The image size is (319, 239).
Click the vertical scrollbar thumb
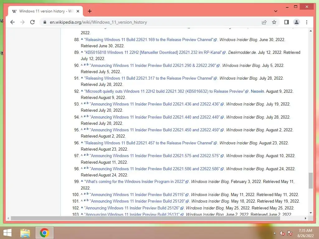(x=311, y=181)
